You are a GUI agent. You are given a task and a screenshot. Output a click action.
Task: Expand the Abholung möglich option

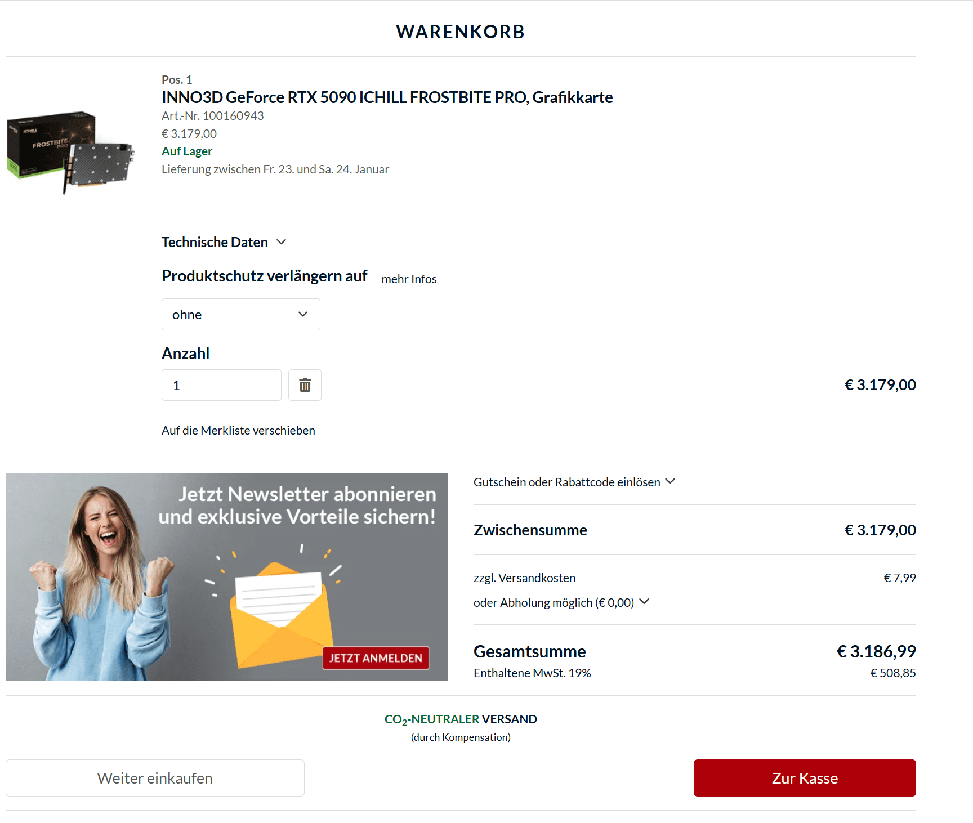tap(561, 602)
